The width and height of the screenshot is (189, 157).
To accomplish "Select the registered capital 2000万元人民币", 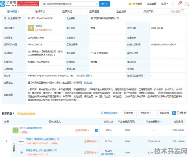I will tap(36, 38).
